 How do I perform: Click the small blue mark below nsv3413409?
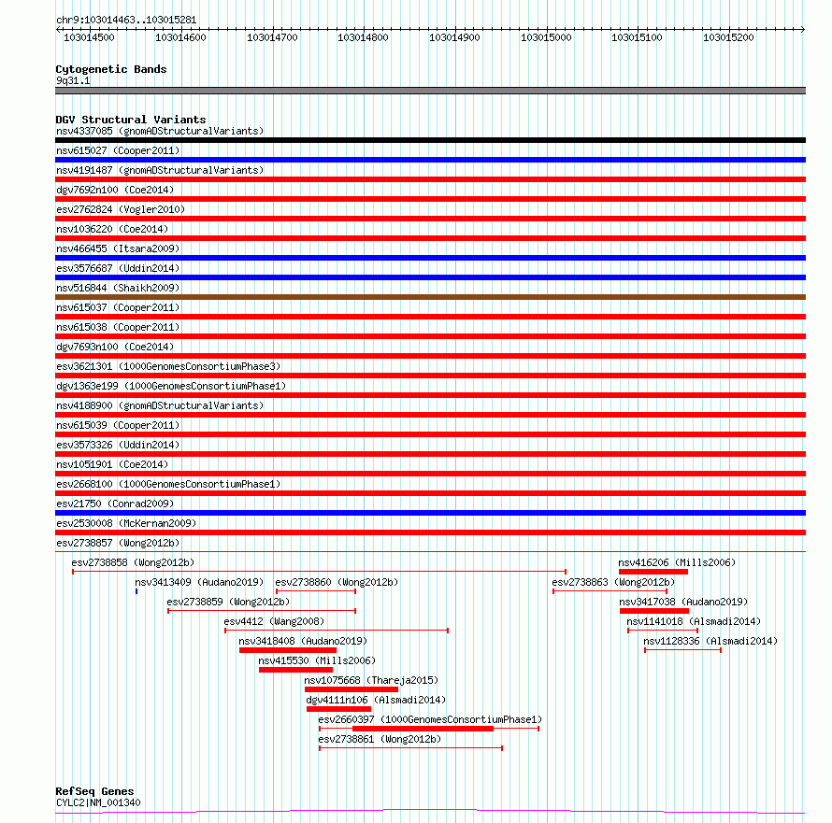click(136, 591)
